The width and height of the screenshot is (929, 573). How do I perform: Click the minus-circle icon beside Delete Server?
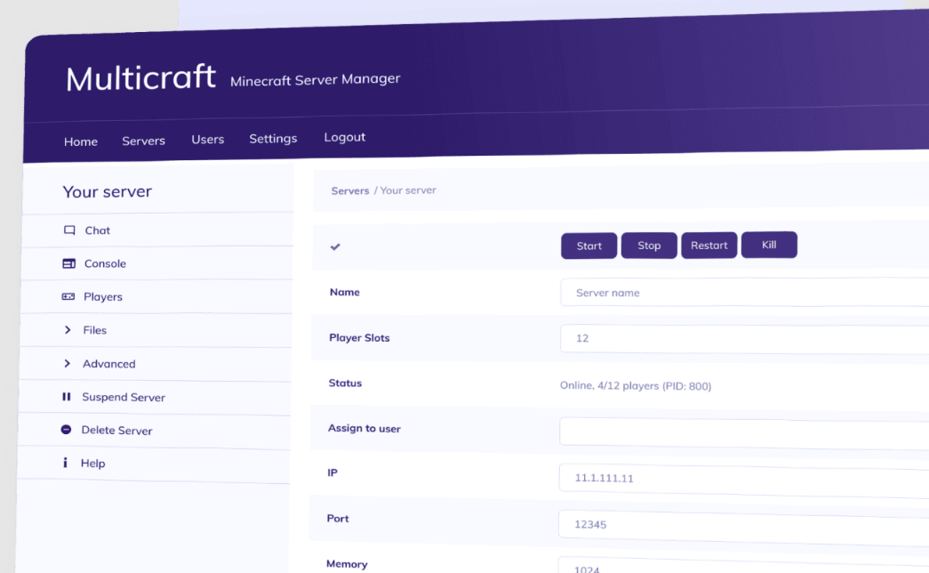click(x=66, y=430)
